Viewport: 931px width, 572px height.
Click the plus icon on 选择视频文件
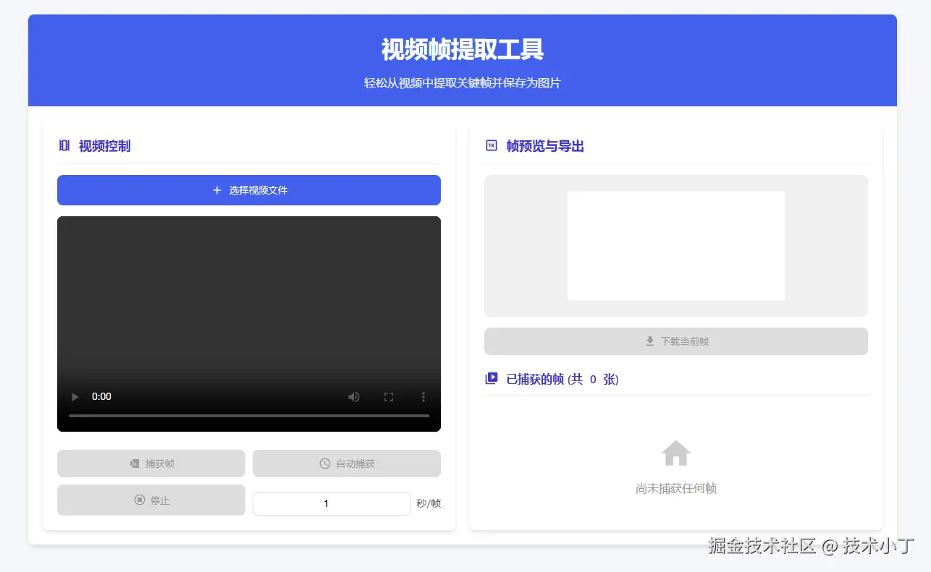point(216,190)
